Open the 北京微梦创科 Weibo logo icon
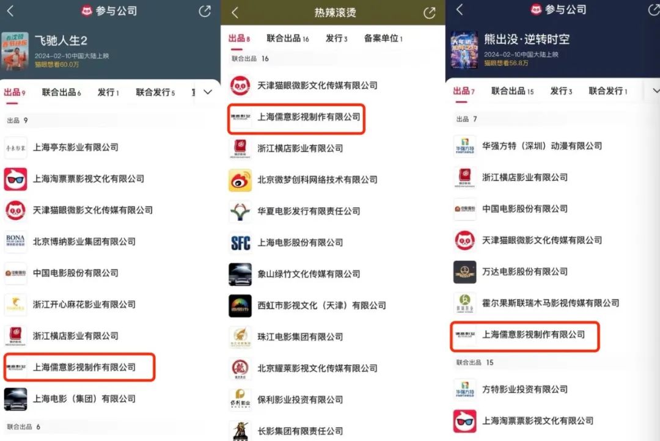660x441 pixels. point(240,180)
